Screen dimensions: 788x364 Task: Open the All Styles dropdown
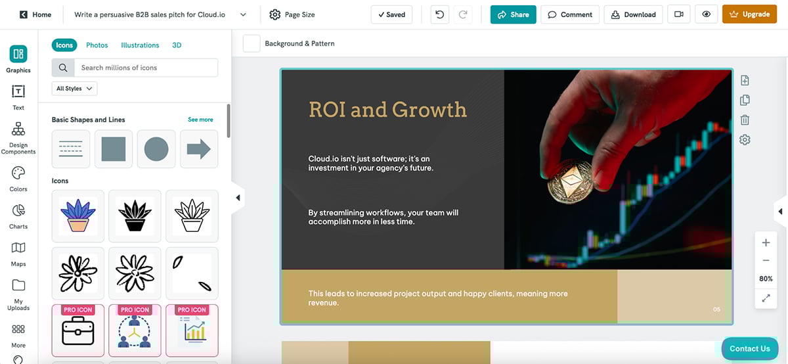[x=74, y=89]
